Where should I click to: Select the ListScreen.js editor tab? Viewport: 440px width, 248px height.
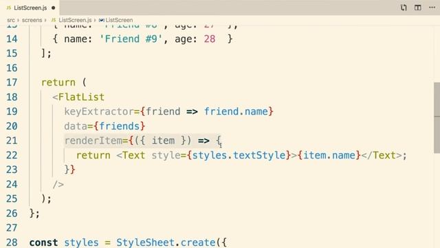(x=30, y=8)
